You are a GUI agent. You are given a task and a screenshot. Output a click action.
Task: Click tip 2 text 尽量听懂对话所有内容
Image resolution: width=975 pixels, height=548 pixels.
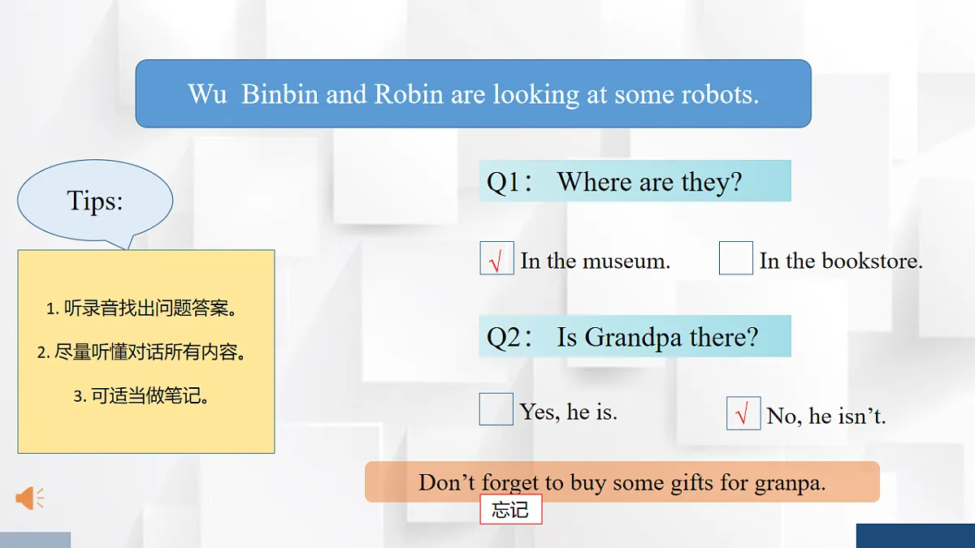pos(142,352)
